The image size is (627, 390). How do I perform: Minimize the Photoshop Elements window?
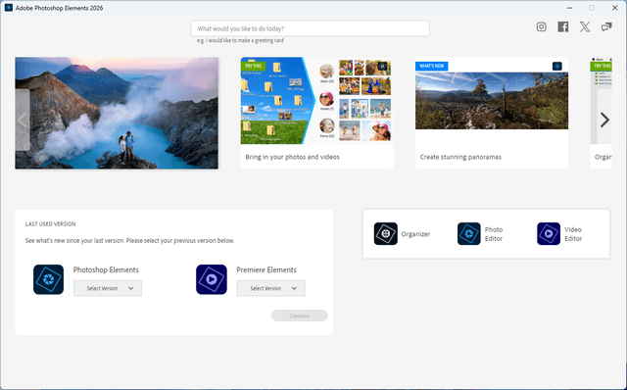[x=569, y=8]
